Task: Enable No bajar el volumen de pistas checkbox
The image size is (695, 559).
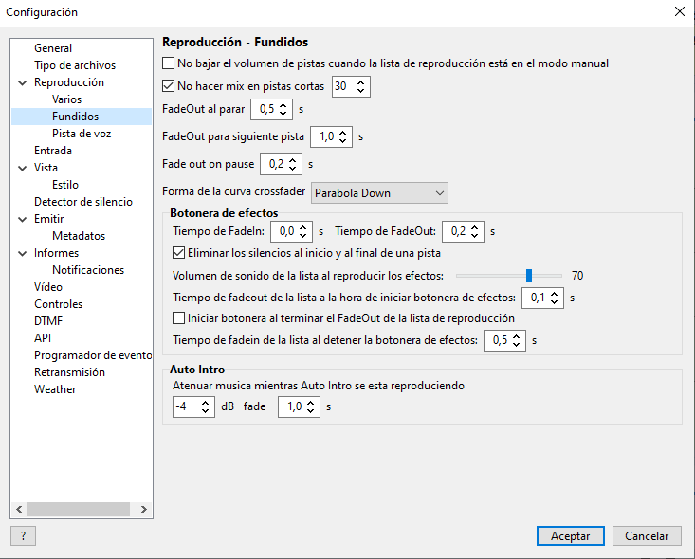Action: tap(169, 63)
